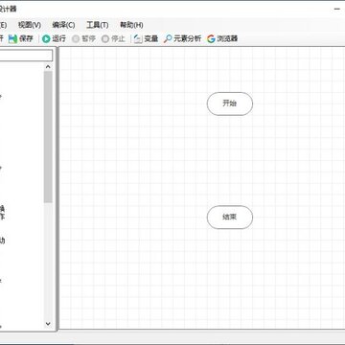Screen dimensions: 345x345
Task: Click the left panel scrollbar thumb
Action: click(48, 137)
